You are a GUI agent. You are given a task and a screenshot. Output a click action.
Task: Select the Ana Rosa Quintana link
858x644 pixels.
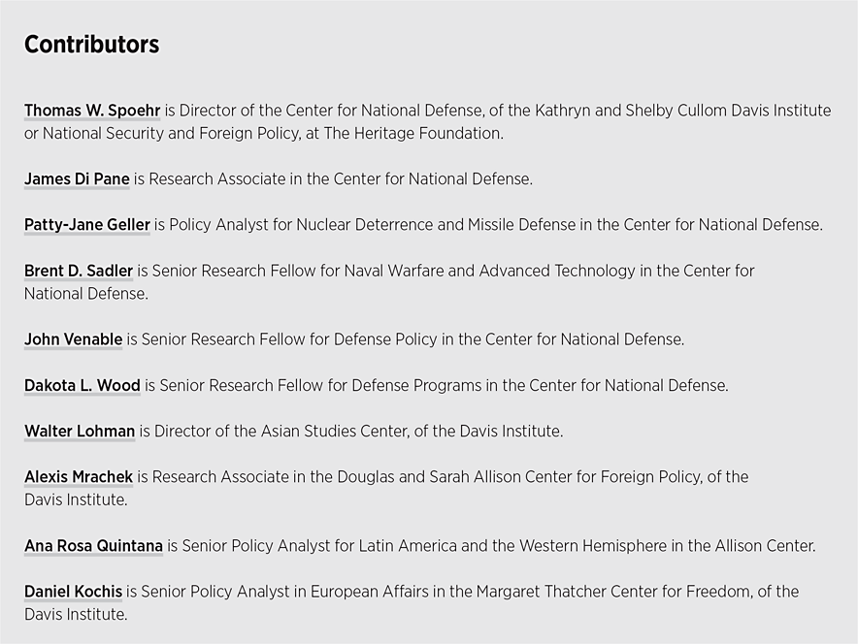(x=93, y=546)
